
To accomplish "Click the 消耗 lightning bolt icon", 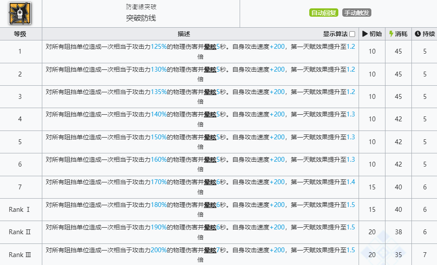I will point(391,34).
